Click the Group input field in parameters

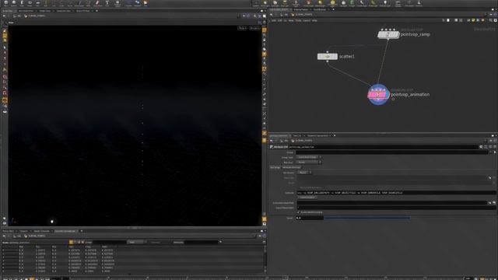coord(392,152)
